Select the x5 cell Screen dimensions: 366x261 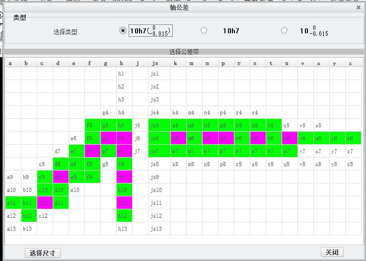coord(321,125)
